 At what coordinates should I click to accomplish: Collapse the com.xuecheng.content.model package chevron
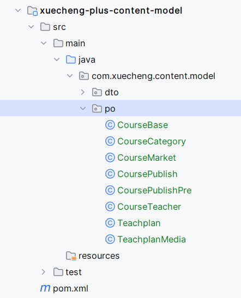(x=70, y=76)
